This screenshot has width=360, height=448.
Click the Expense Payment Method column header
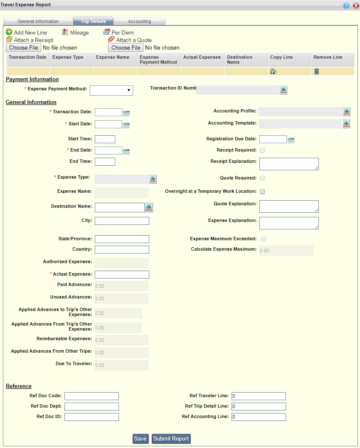tap(159, 60)
